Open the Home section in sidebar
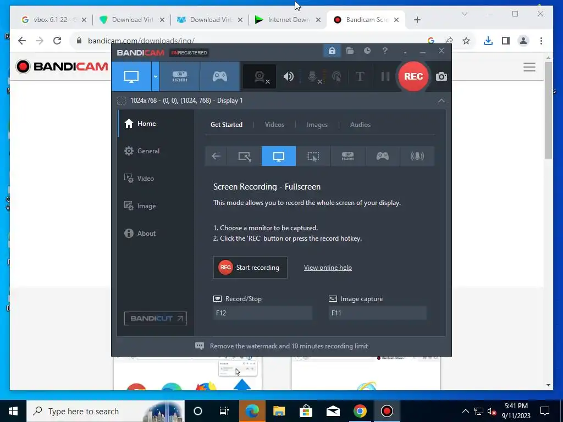Viewport: 563px width, 422px height. click(156, 124)
